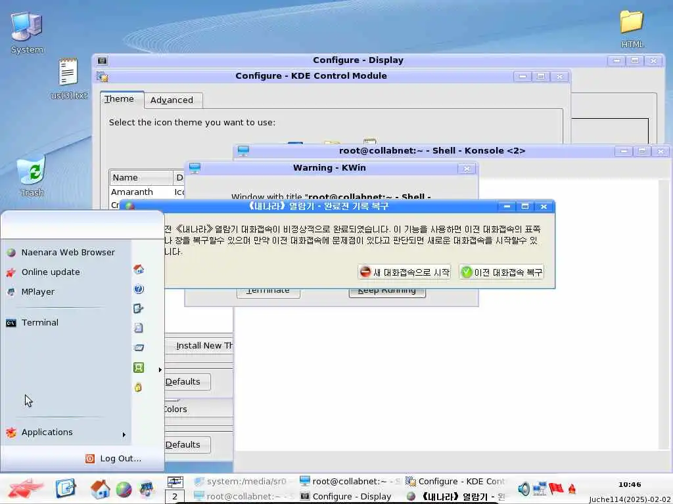Click the Konsole window vertical scrollbar
The height and width of the screenshot is (504, 673).
(x=664, y=315)
